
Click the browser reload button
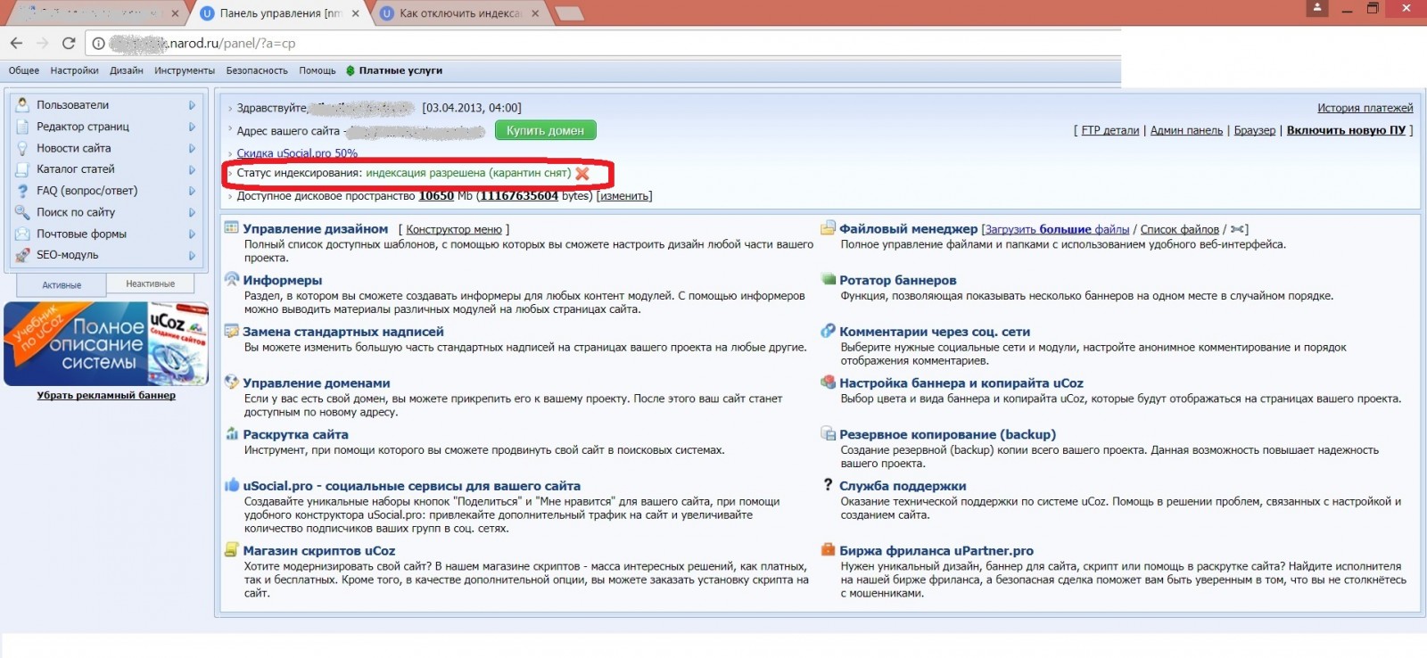[68, 43]
